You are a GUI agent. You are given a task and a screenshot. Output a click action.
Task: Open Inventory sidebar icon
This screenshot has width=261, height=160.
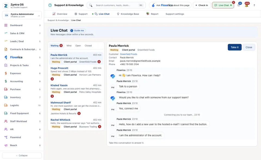[6, 97]
